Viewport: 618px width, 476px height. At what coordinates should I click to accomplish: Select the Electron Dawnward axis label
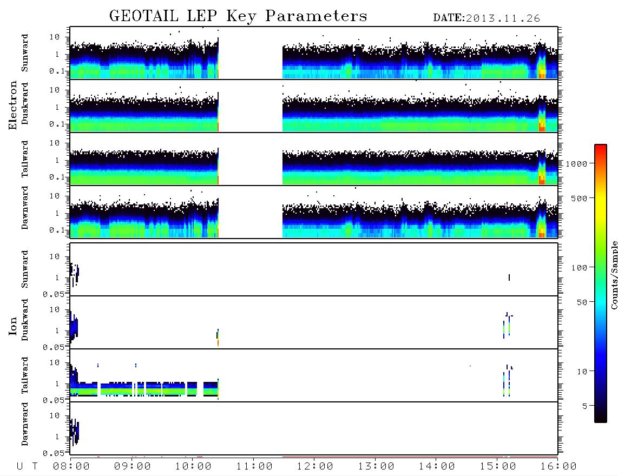[x=24, y=208]
